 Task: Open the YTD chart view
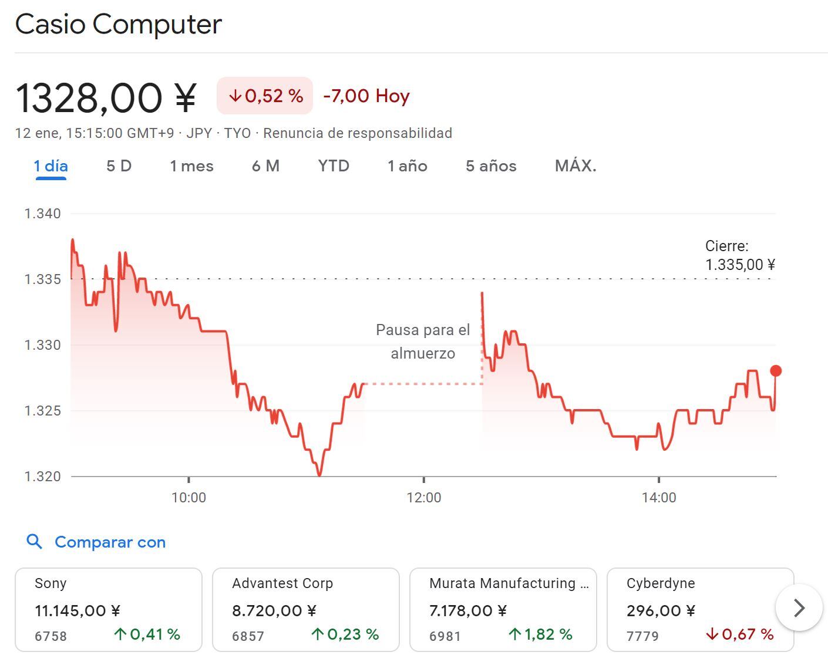334,166
